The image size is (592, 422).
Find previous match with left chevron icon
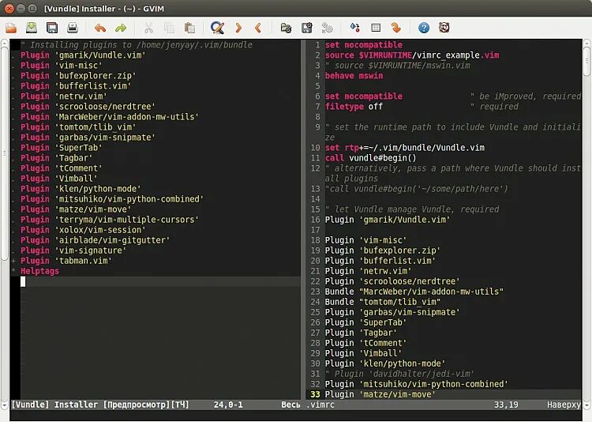(258, 28)
